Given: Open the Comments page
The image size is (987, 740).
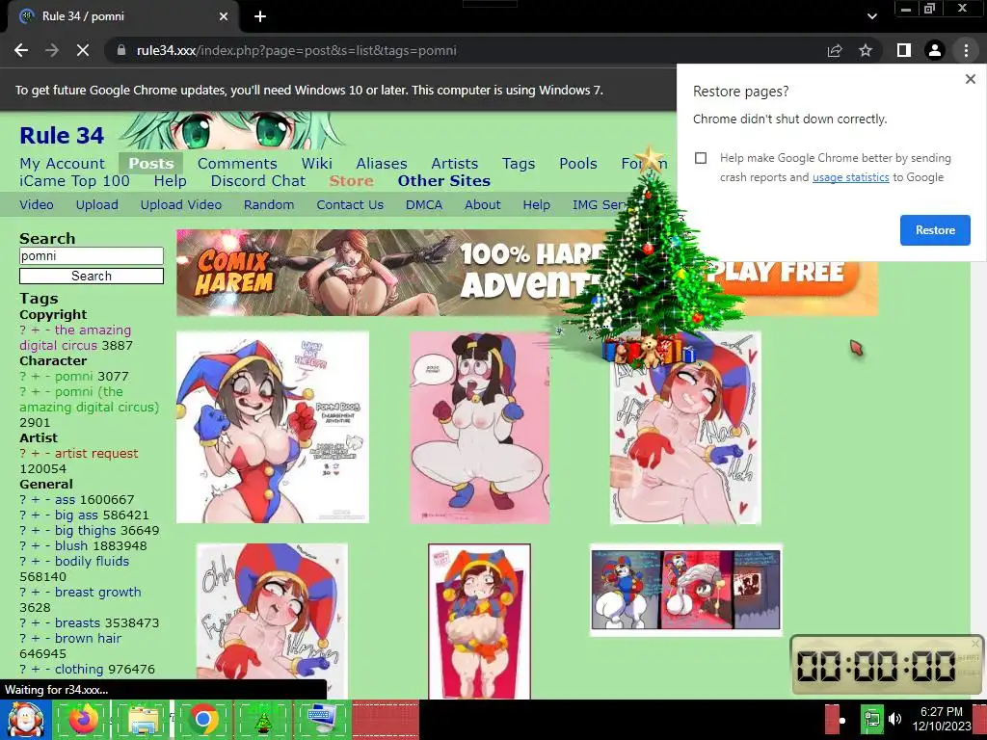Looking at the screenshot, I should pos(237,164).
